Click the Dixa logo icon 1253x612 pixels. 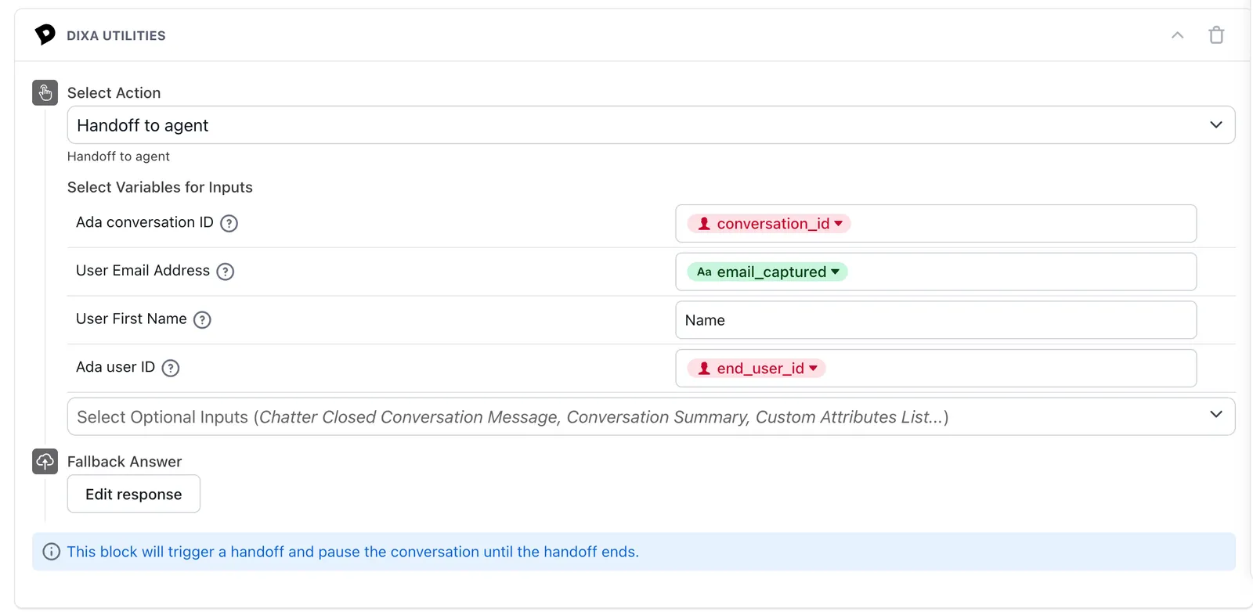click(45, 34)
